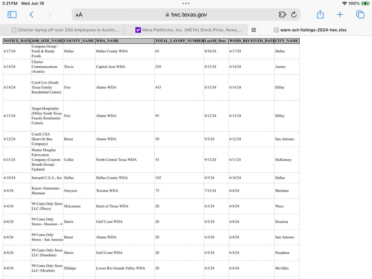Select the 99 Cents Only Stores - Houston cell
Image resolution: width=372 pixels, height=279 pixels.
[47, 222]
